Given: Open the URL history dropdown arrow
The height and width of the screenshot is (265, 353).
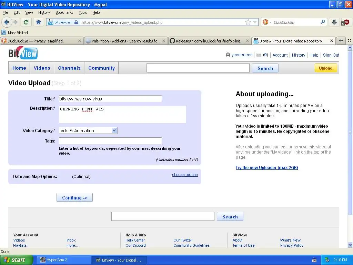Looking at the screenshot, I should pos(255,22).
